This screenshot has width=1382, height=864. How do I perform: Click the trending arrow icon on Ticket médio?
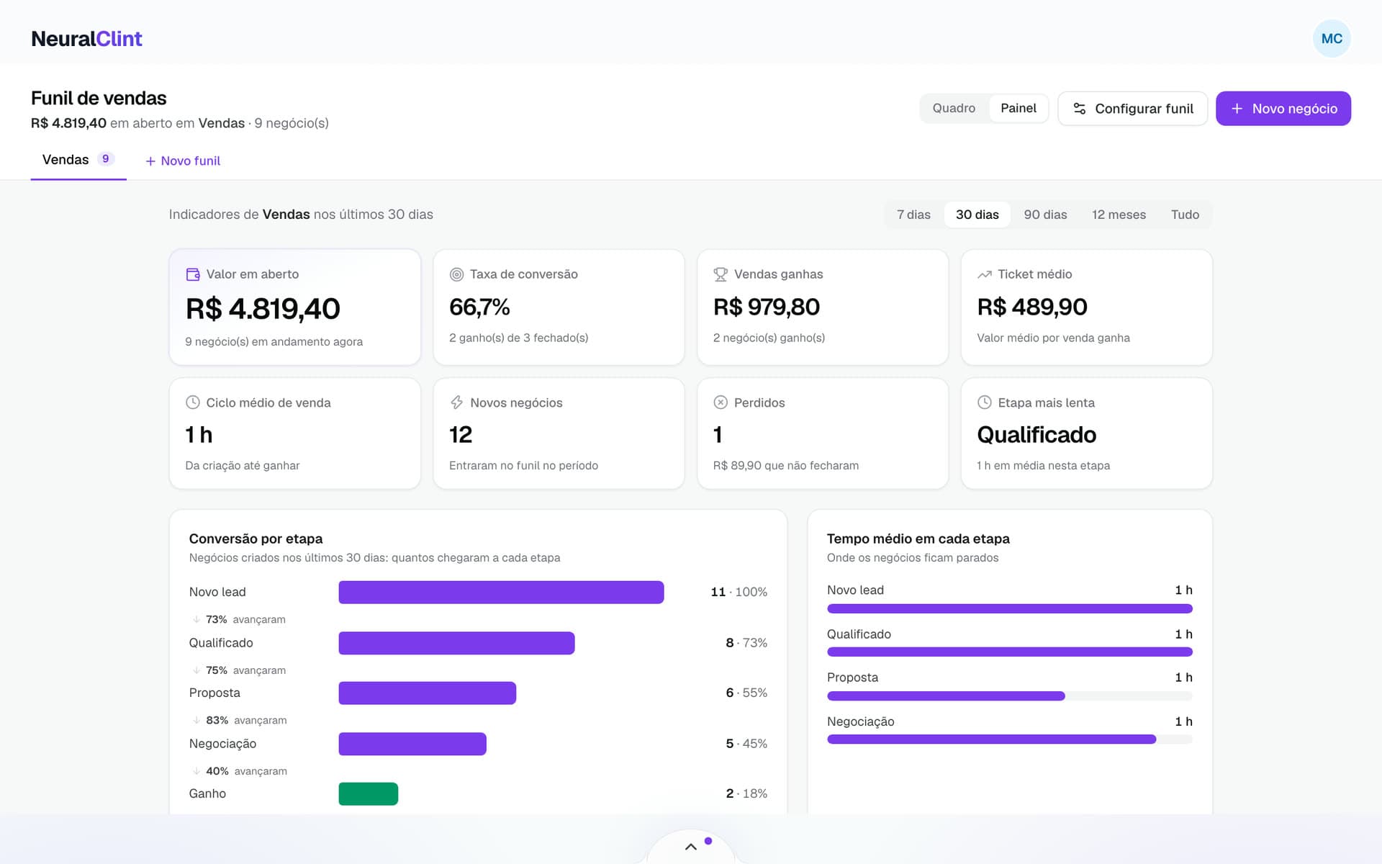point(985,274)
